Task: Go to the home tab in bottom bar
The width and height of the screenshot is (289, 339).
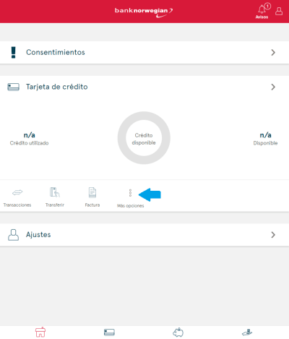Action: [x=40, y=332]
